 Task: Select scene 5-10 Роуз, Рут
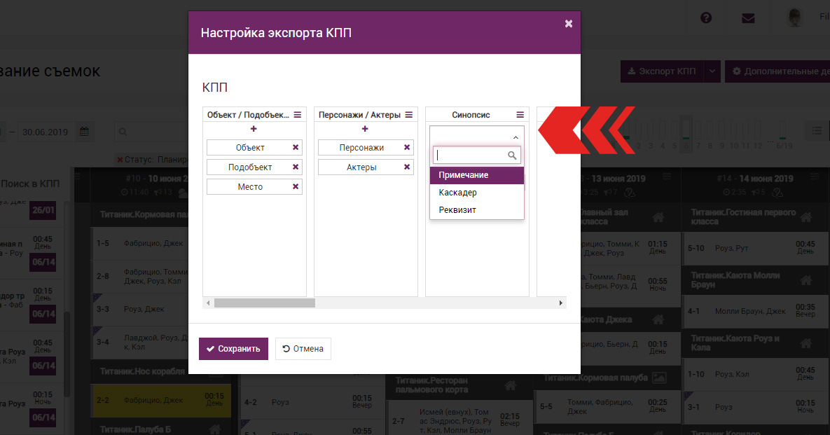coord(756,248)
